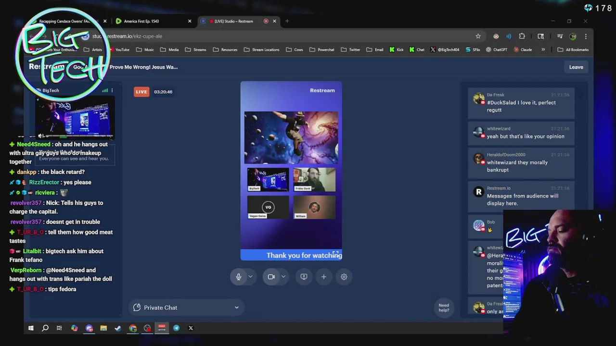
Task: Open the All Bookmarks folder
Action: point(573,49)
